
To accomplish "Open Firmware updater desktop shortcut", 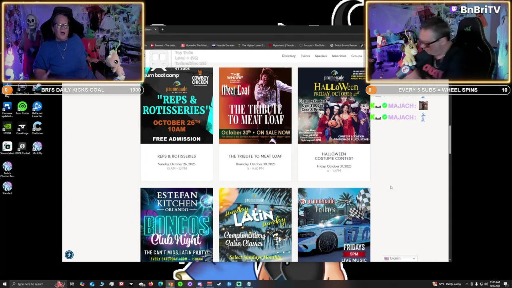I will [x=7, y=109].
